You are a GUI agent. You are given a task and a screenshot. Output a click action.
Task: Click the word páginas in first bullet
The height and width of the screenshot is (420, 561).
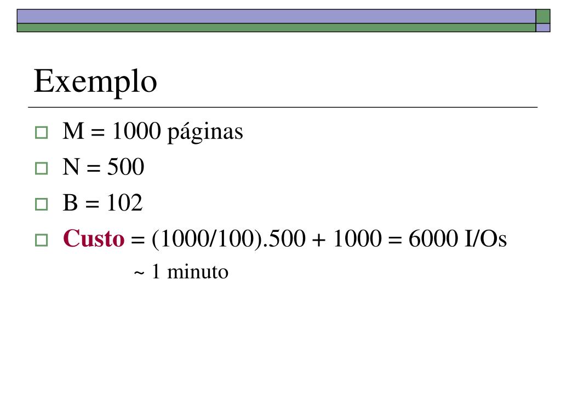point(205,132)
